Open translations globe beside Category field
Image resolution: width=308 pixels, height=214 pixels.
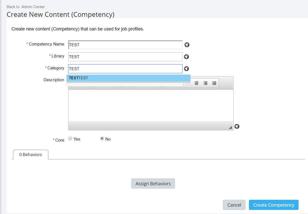pos(186,69)
